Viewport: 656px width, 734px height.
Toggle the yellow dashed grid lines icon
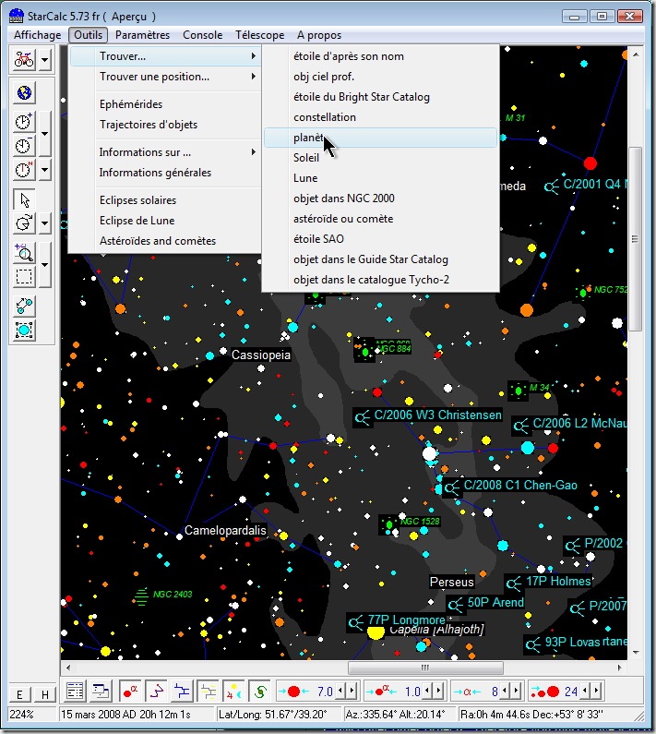208,691
